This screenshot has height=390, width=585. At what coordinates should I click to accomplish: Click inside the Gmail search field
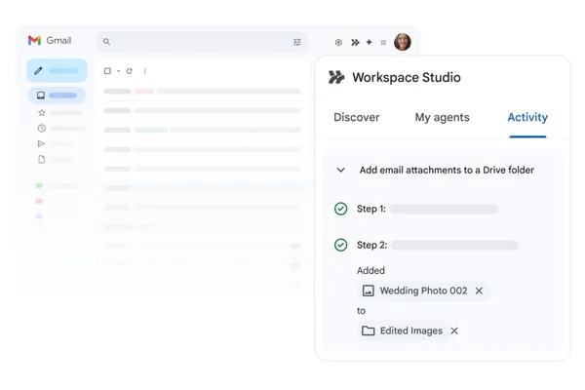pos(202,42)
